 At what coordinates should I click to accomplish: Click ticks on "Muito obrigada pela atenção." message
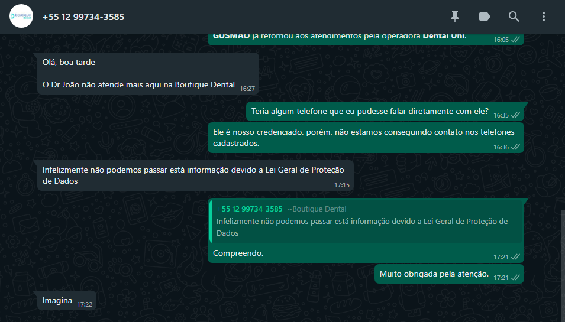tap(515, 277)
